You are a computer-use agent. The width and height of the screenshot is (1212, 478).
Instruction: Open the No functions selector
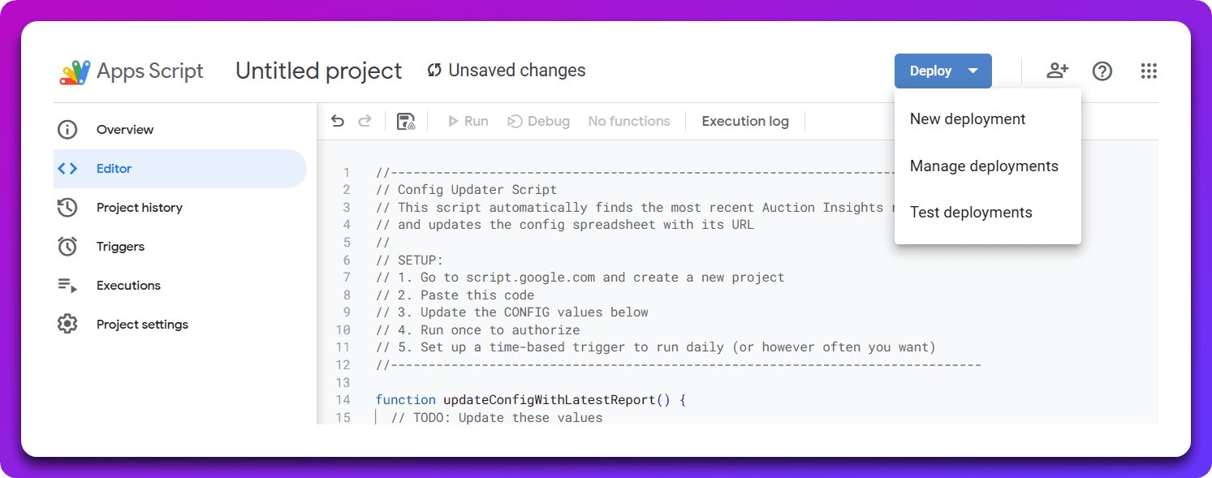click(x=629, y=122)
